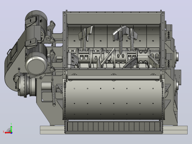The width and height of the screenshot is (192, 144).
Task: Click the blue Z origin dot of the triad
Action: click(x=11, y=133)
